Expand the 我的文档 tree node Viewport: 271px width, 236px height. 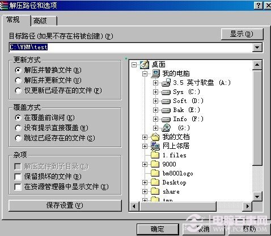click(x=145, y=137)
